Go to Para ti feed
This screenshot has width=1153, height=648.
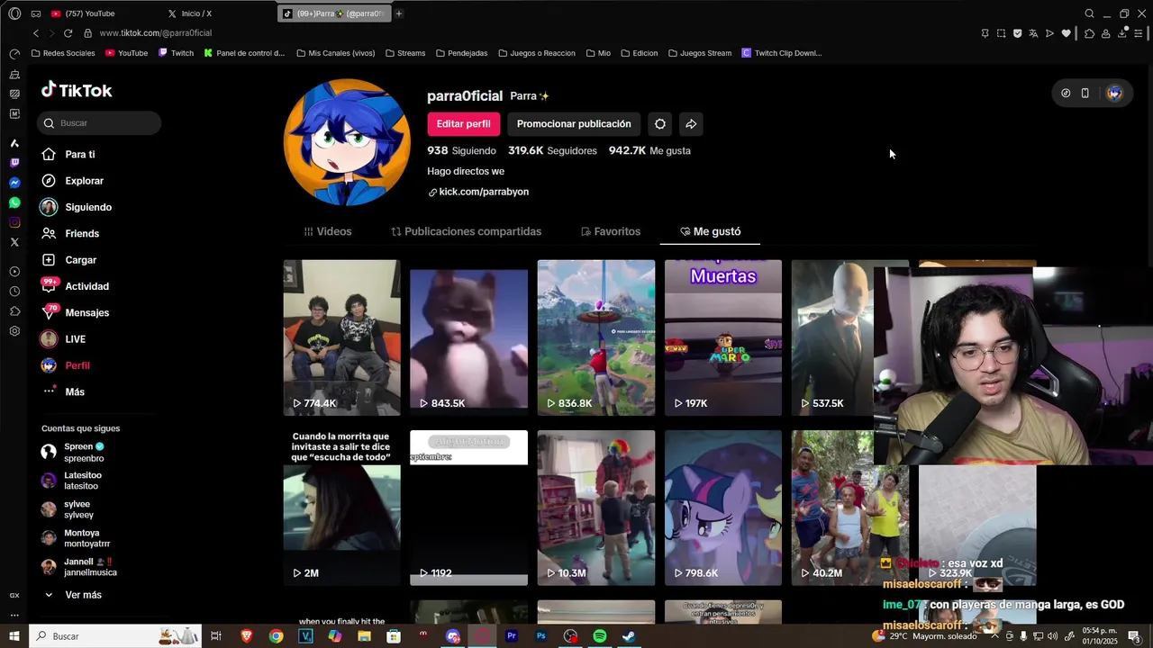[68, 155]
